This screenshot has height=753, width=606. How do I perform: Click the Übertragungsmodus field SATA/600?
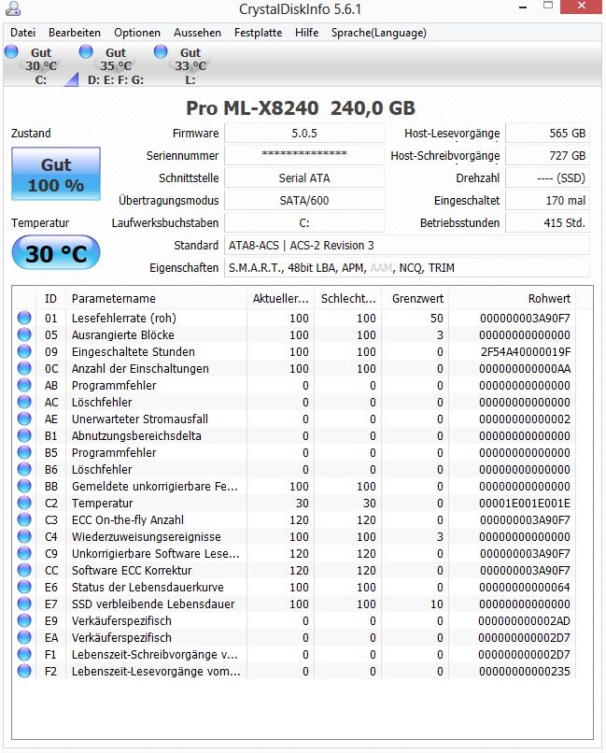(x=304, y=200)
